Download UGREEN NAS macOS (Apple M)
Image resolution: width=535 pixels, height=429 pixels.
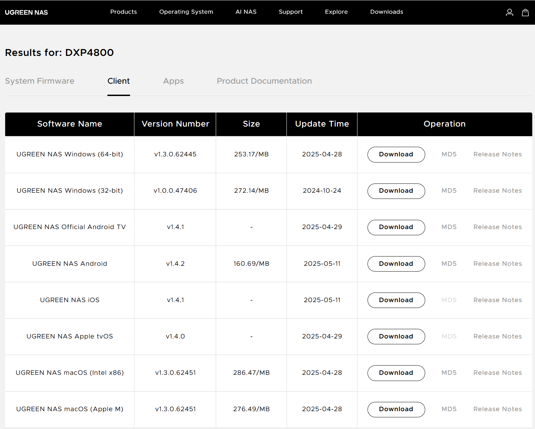[396, 409]
